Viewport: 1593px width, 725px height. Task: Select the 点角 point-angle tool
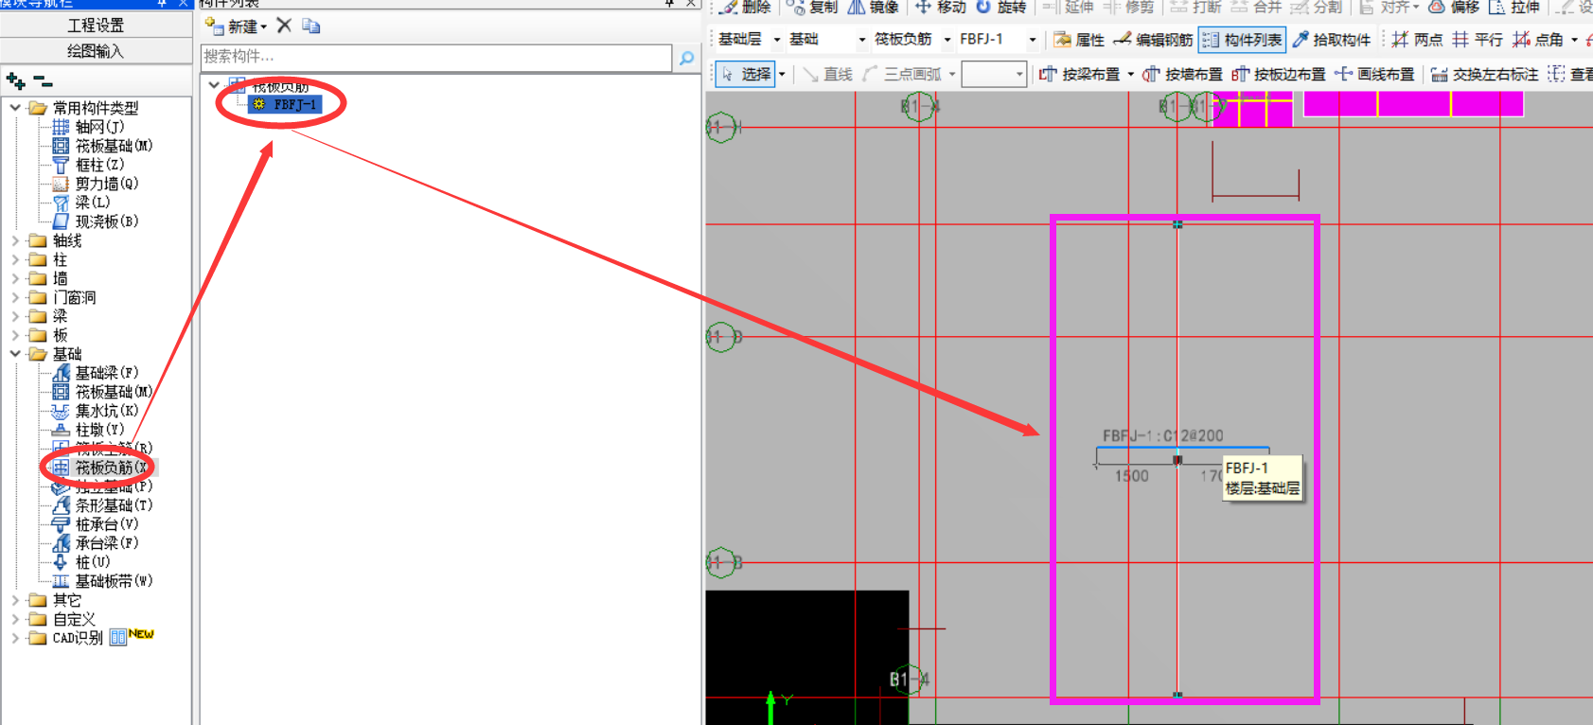(x=1538, y=39)
